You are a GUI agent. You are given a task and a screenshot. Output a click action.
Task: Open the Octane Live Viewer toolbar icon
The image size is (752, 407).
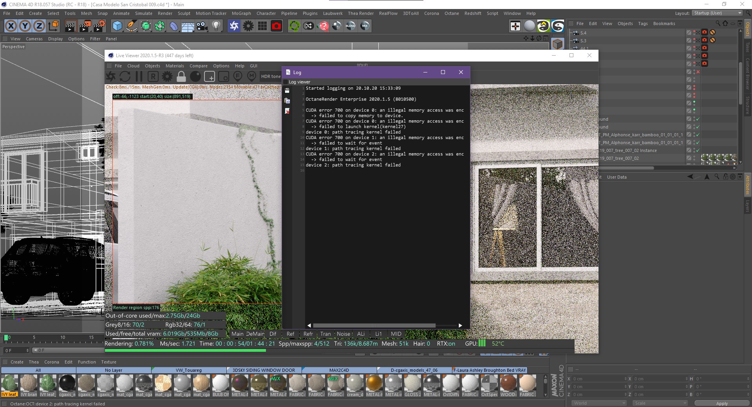coord(234,26)
